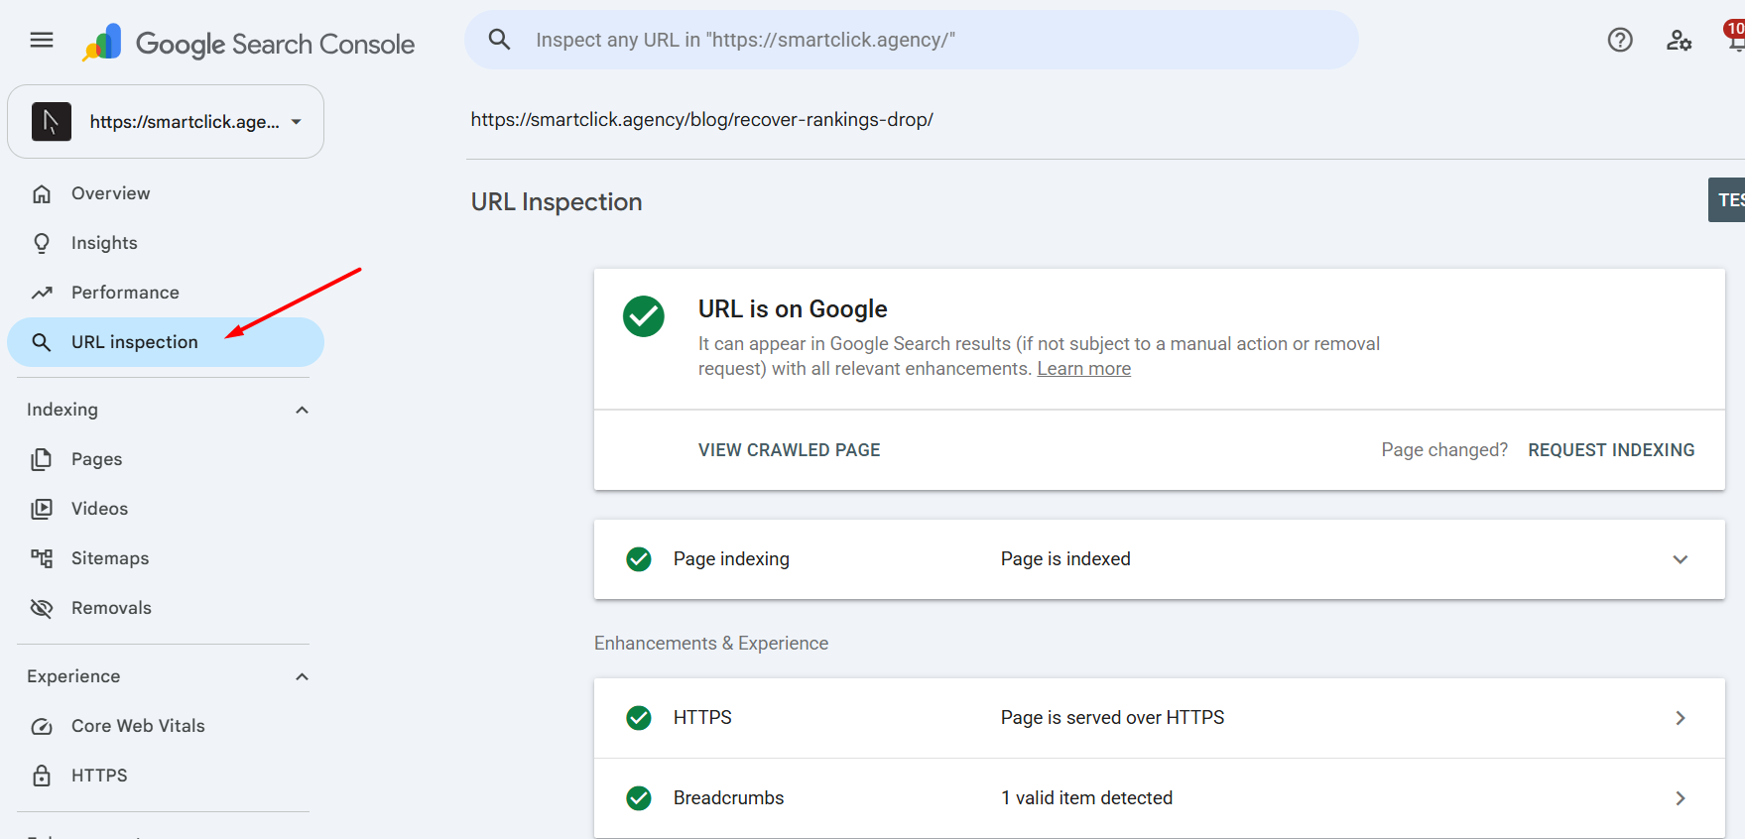Focus the Inspect any URL search field
This screenshot has height=839, width=1745.
click(x=912, y=40)
